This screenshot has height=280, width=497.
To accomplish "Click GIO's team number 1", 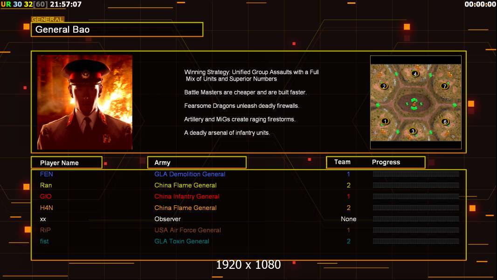I will pyautogui.click(x=348, y=196).
